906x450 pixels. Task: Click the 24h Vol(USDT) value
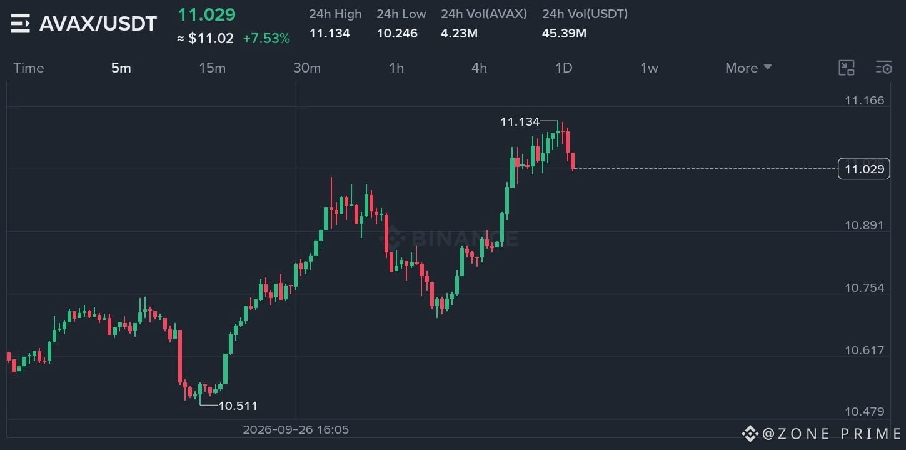(564, 33)
